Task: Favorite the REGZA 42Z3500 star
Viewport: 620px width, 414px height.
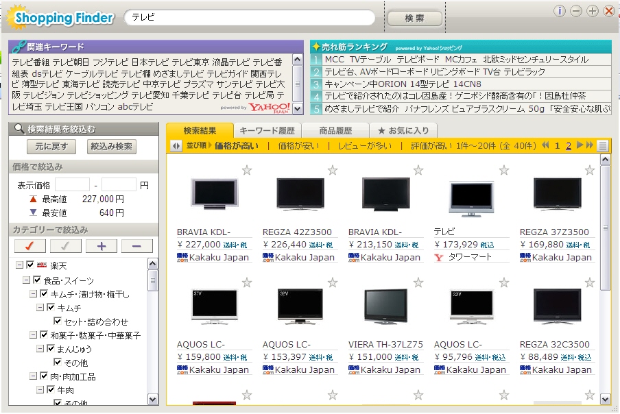Action: pos(333,170)
